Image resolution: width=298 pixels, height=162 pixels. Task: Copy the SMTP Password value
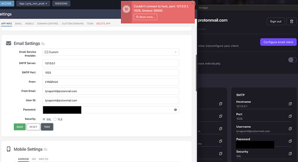pyautogui.click(x=290, y=141)
